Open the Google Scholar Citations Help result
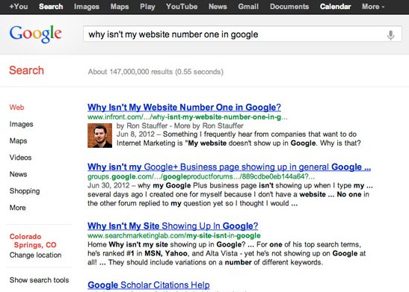The image size is (409, 292). click(148, 285)
